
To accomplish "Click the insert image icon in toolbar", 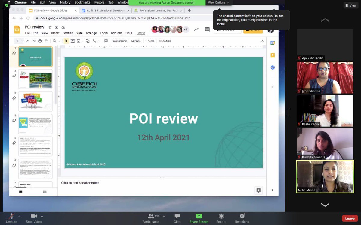I will pos(79,40).
